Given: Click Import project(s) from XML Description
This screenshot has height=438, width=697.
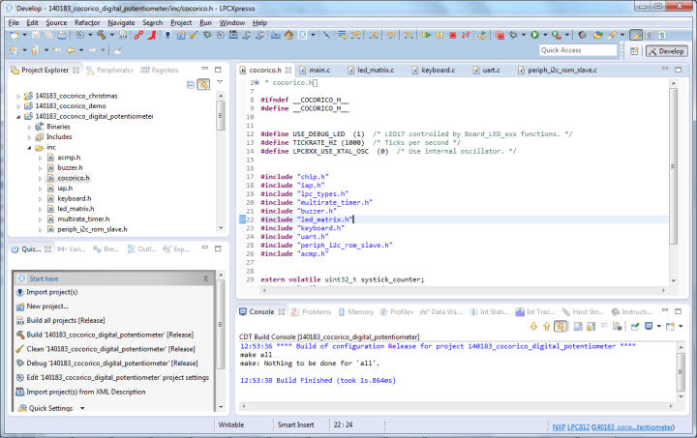Looking at the screenshot, I should [86, 392].
